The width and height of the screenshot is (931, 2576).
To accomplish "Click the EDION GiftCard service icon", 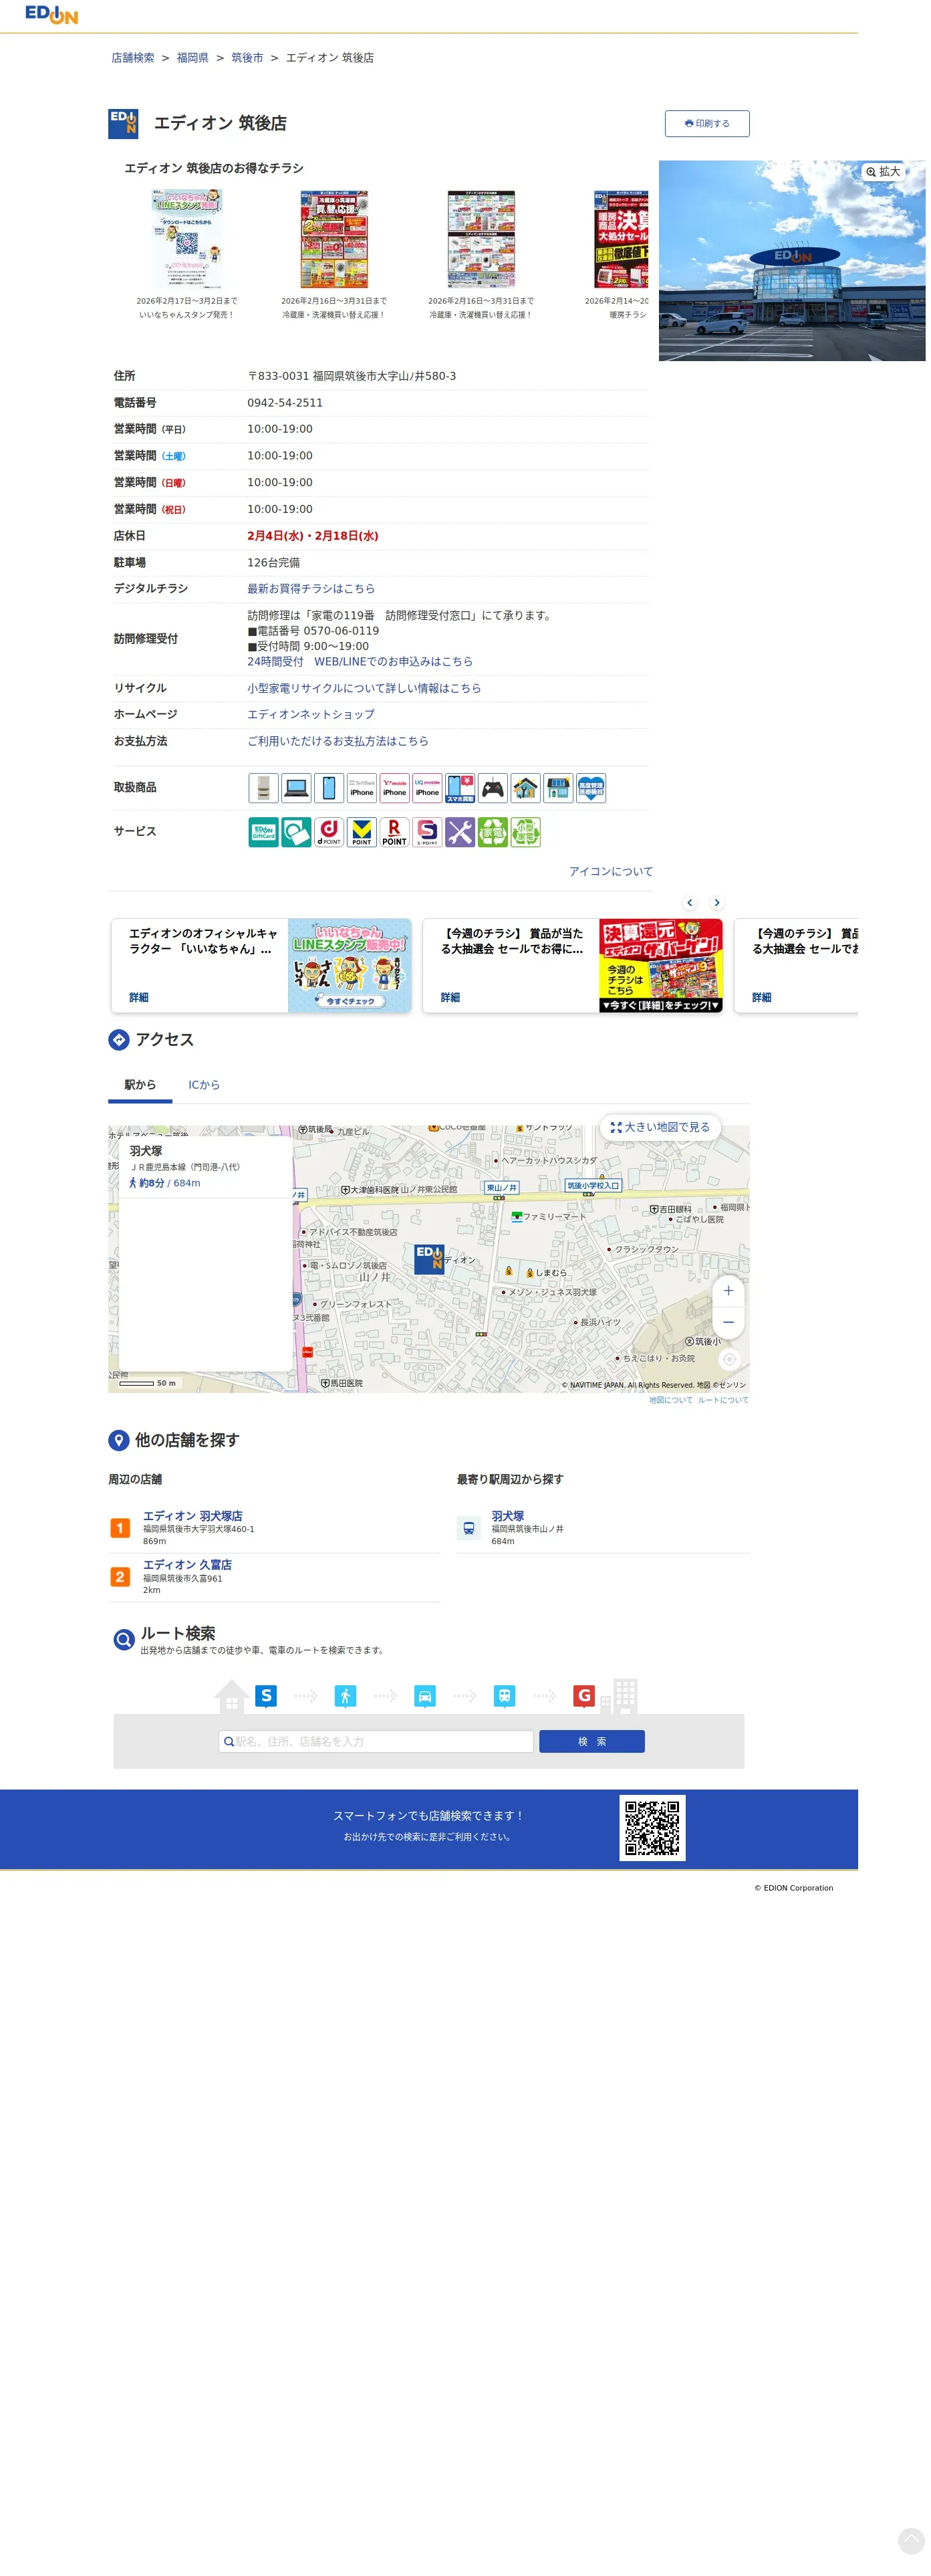I will pyautogui.click(x=264, y=833).
